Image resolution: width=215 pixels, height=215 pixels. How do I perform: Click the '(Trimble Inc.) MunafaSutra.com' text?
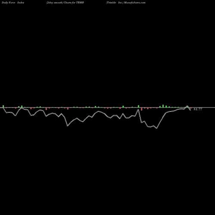[x=126, y=3]
